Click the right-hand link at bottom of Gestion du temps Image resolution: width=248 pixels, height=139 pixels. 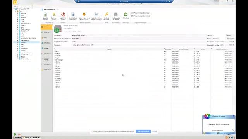227,133
